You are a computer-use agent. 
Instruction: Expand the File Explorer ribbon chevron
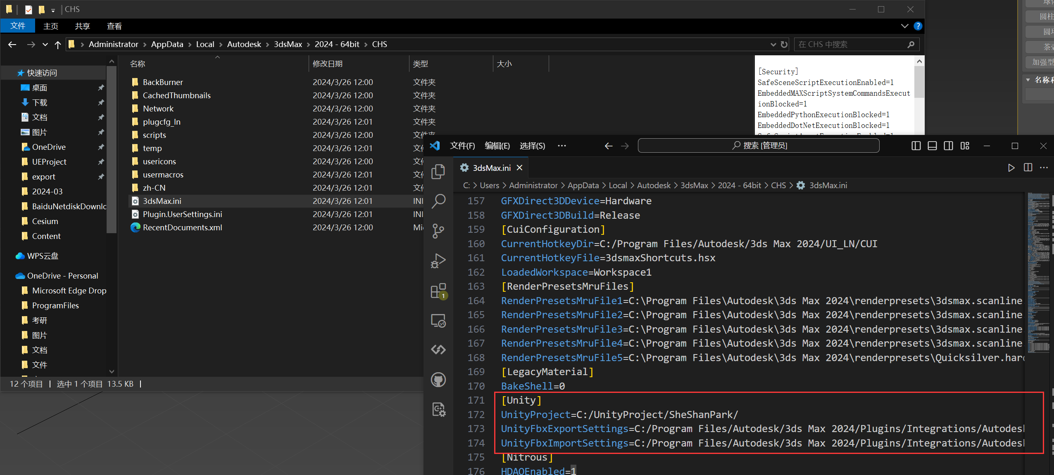[904, 26]
